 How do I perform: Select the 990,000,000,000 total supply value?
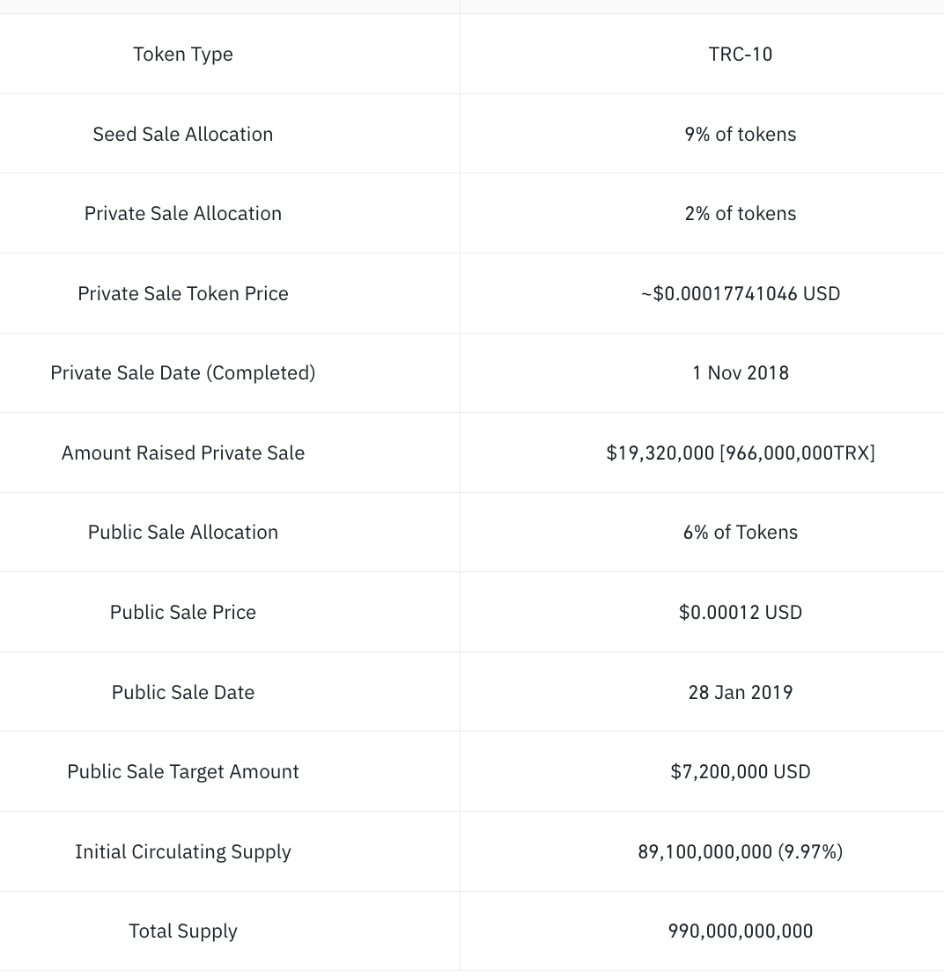(740, 931)
